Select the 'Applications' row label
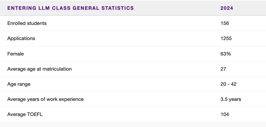The height and width of the screenshot is (127, 266). tap(21, 38)
